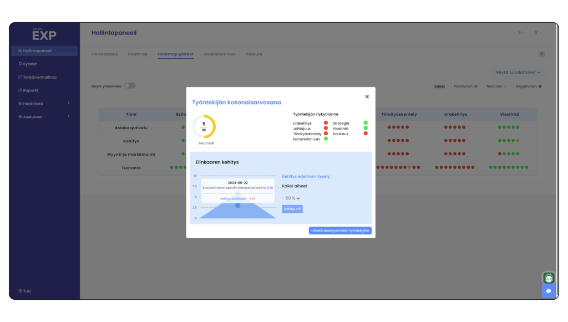Click the export icon below the user menu
The height and width of the screenshot is (322, 568).
(541, 54)
